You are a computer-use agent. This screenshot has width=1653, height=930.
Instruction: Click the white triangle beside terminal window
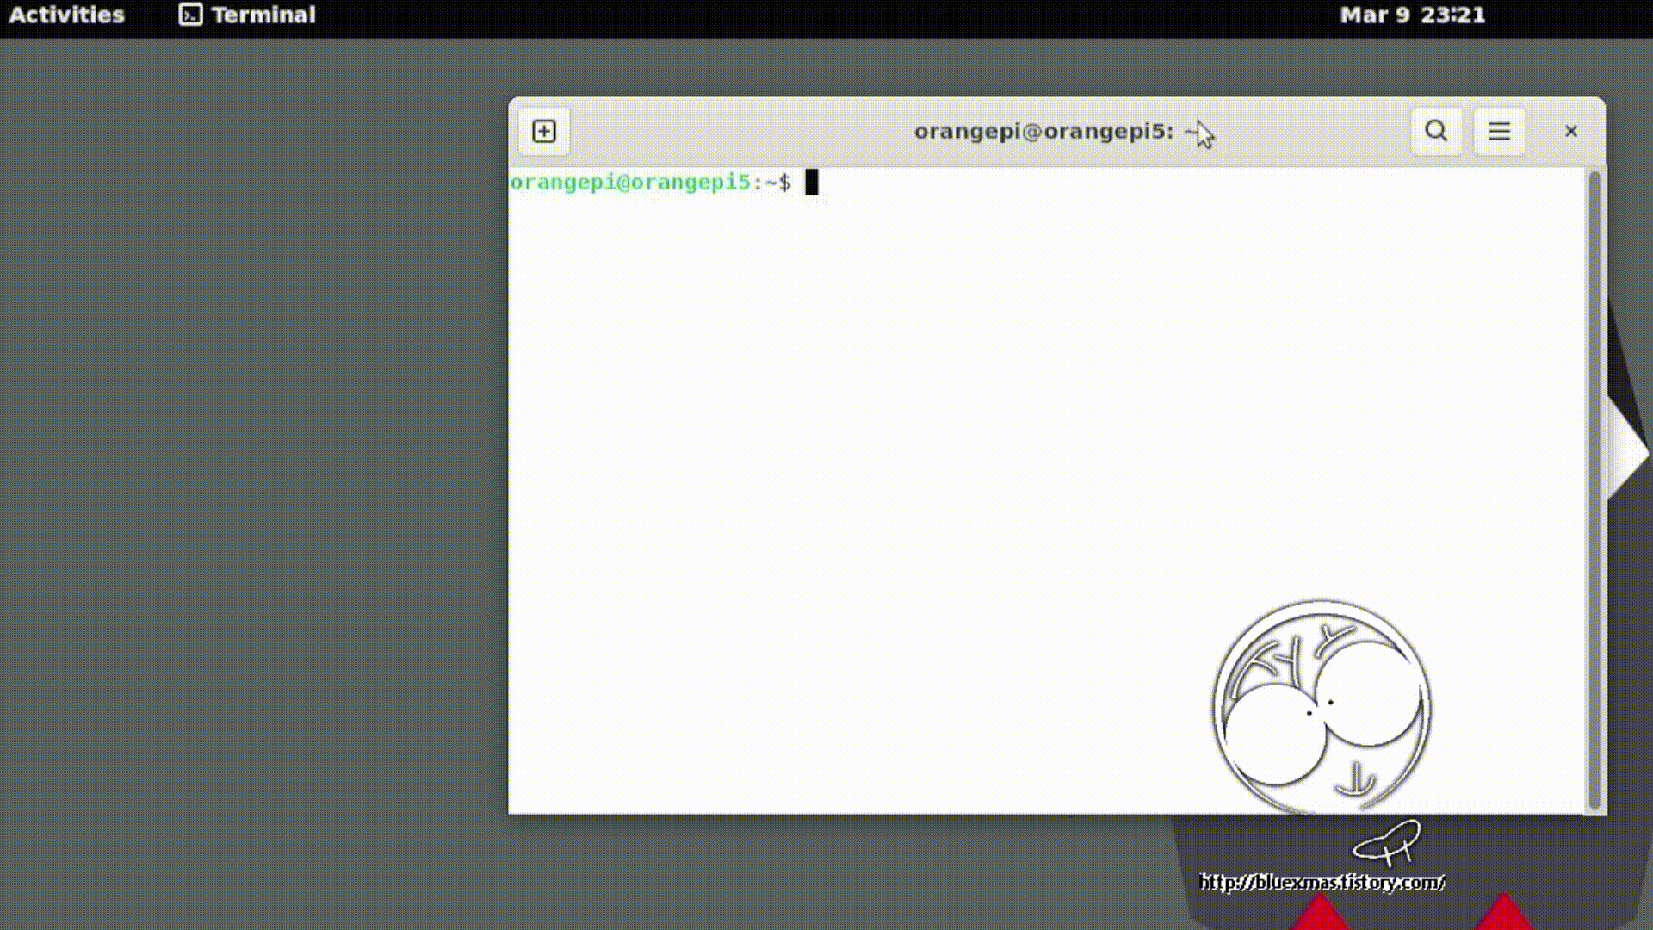point(1625,452)
